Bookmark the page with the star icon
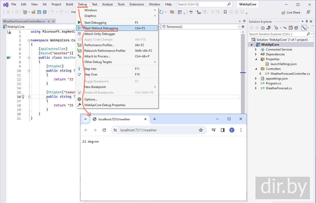The image size is (316, 203). click(201, 130)
